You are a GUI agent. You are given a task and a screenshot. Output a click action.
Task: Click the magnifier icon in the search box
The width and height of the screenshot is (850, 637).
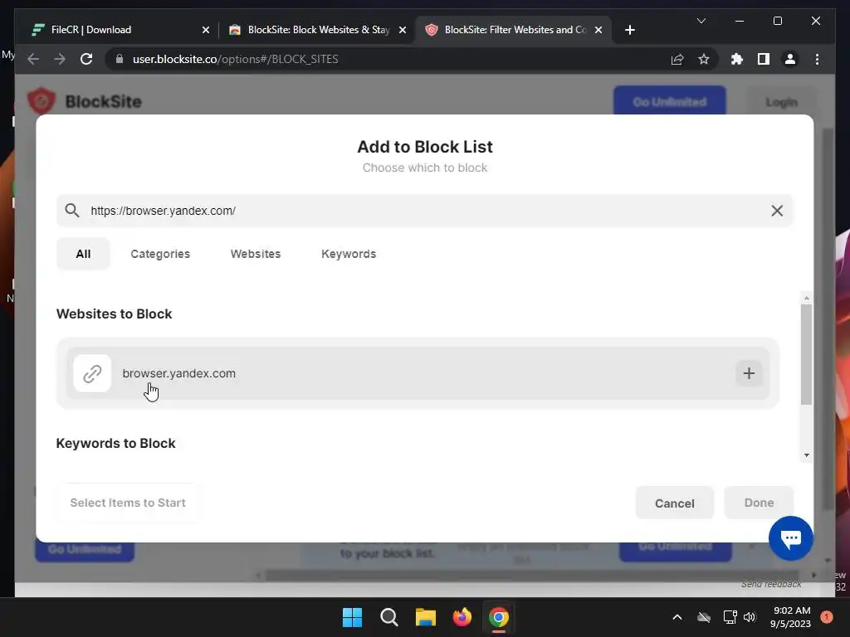[72, 210]
